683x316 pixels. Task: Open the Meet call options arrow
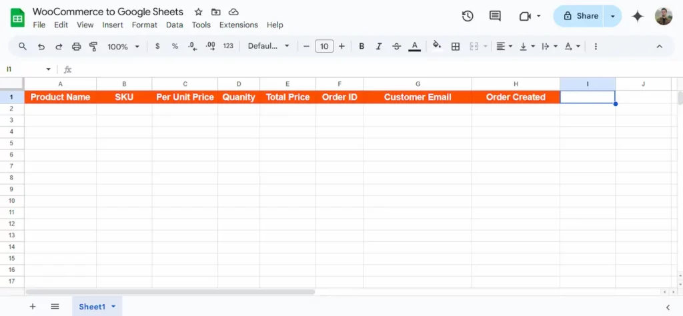click(539, 16)
